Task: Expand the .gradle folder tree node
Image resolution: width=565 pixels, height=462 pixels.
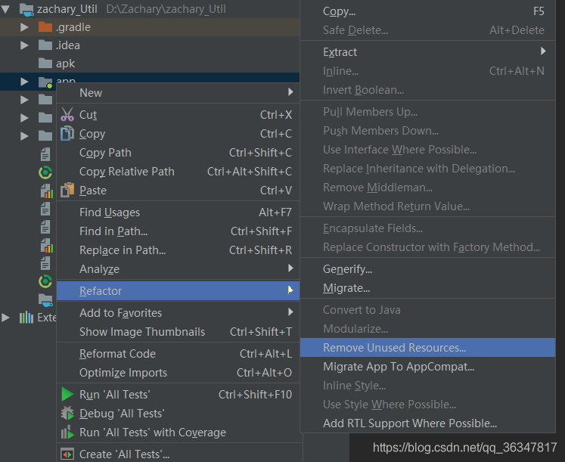Action: click(25, 27)
